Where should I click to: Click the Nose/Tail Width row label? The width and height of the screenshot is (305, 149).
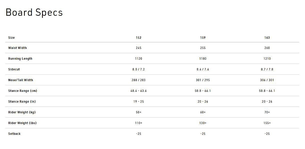click(x=21, y=80)
